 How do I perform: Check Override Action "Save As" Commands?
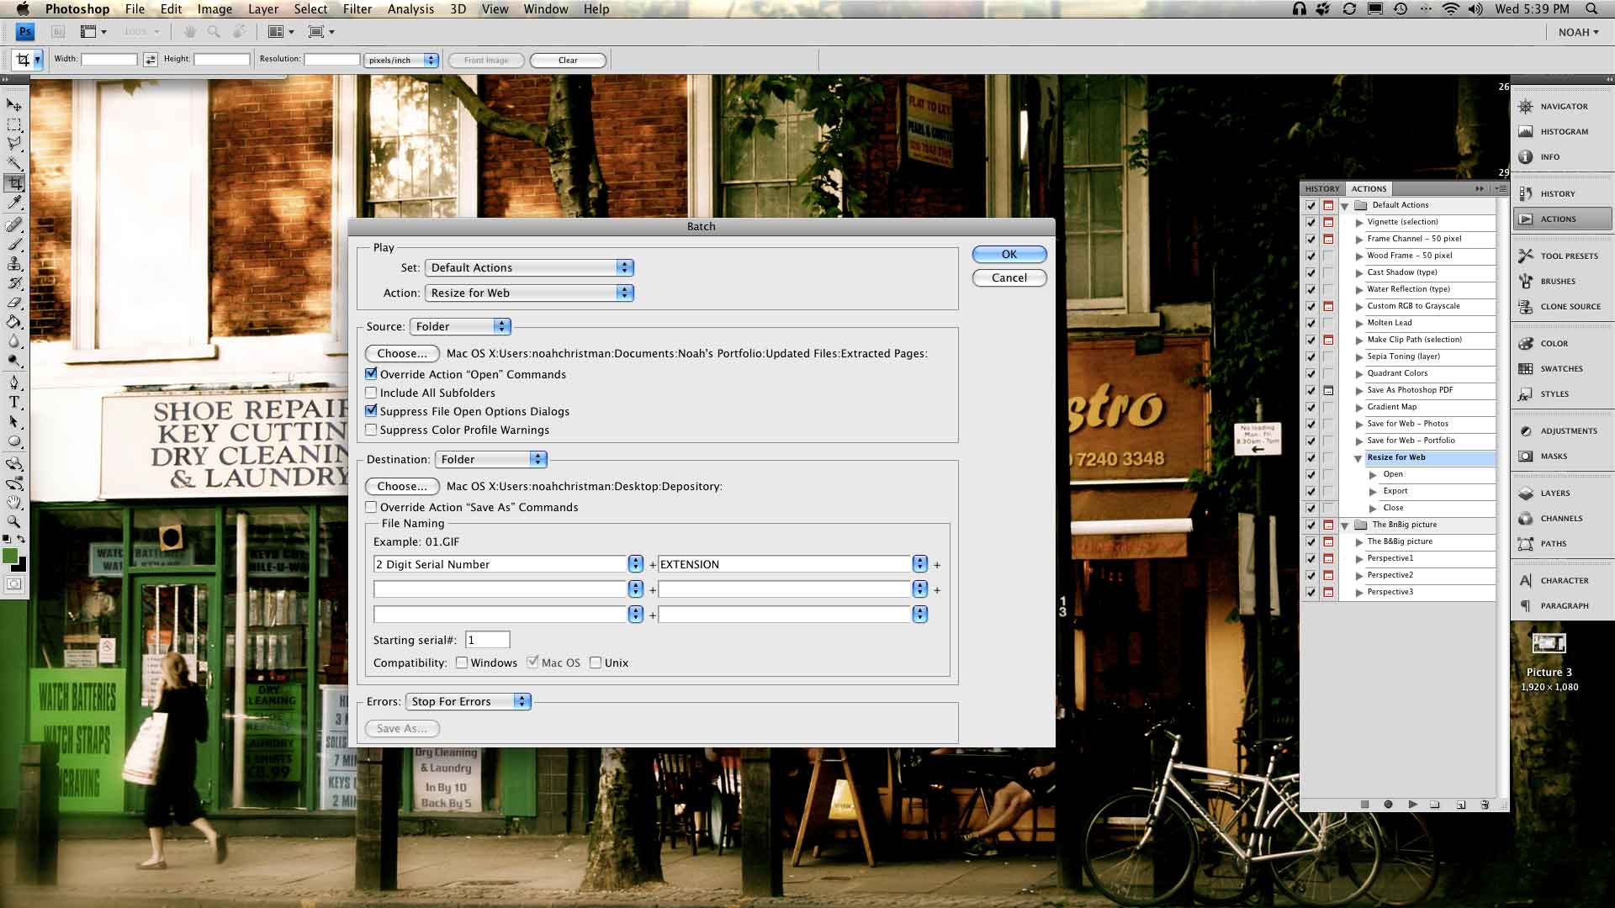pos(371,507)
